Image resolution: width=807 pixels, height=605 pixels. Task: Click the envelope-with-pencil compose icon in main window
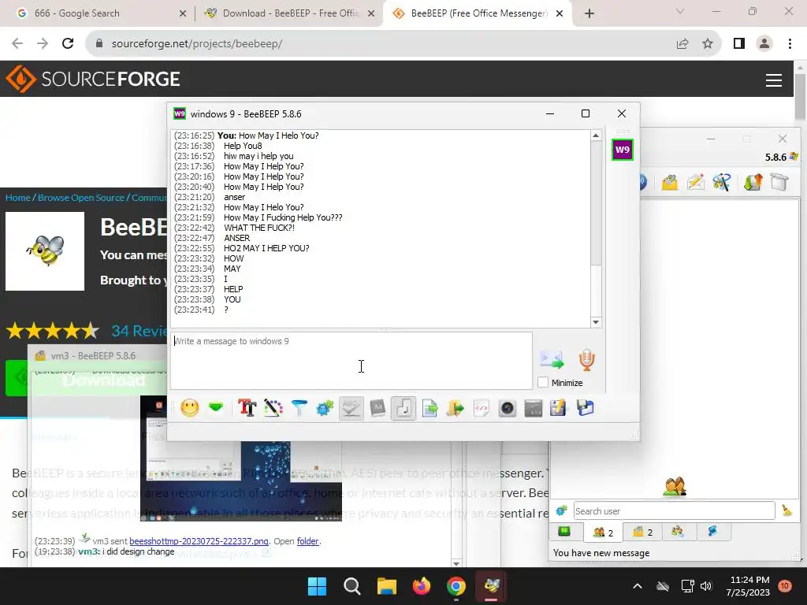click(x=696, y=182)
